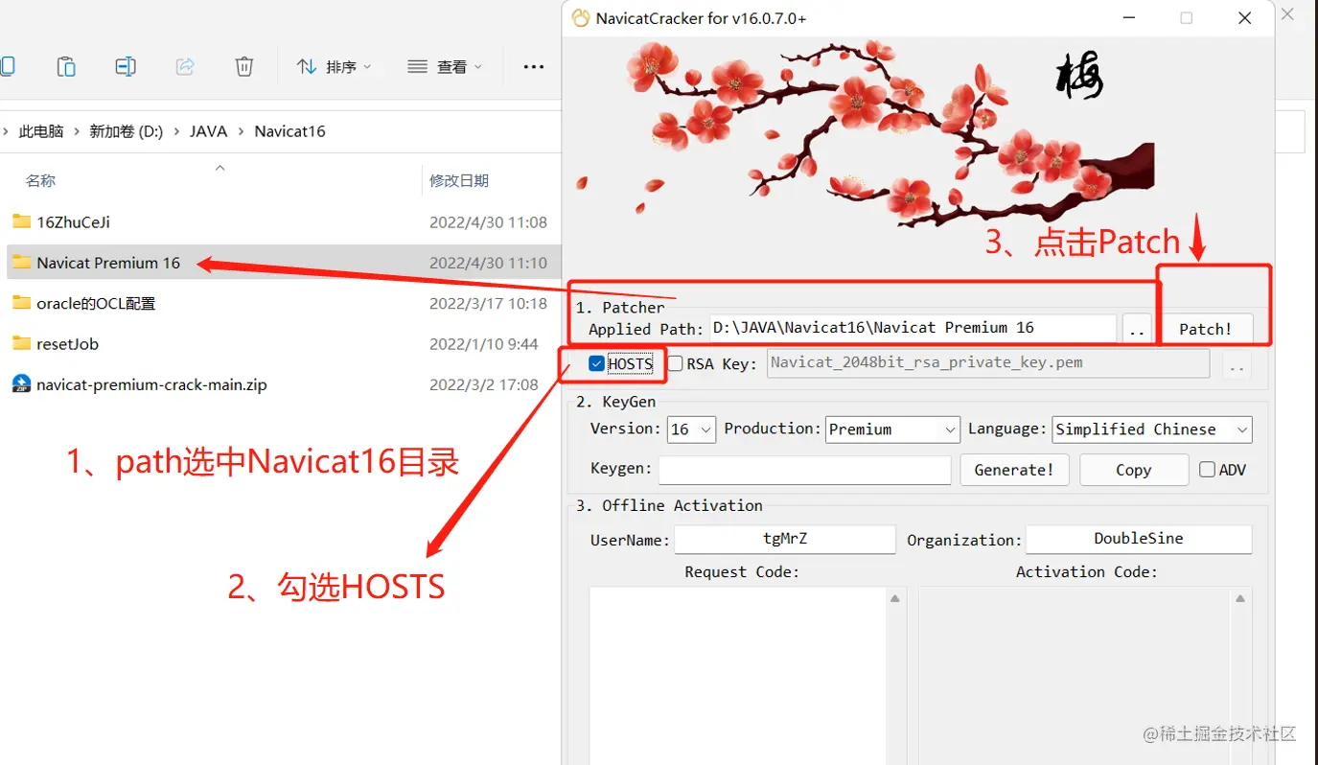Click the RSA Key file path field

987,363
